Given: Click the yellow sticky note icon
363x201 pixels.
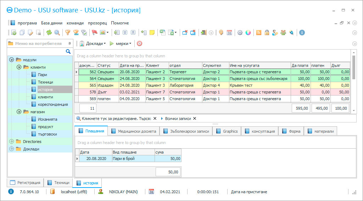Looking at the screenshot, I should pos(152,33).
